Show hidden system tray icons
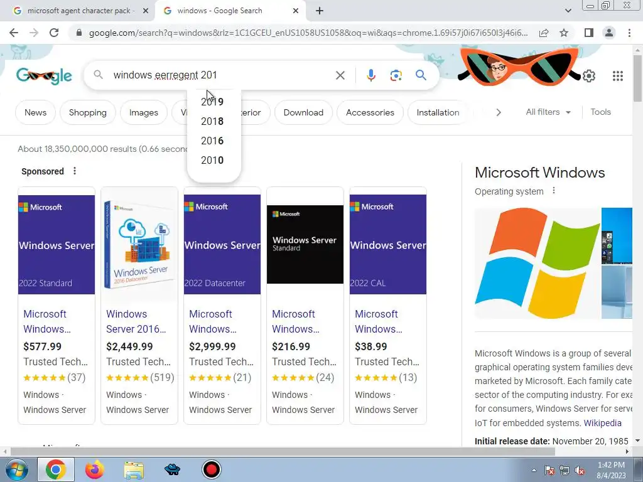Screen dimensions: 643x482 tap(534, 470)
